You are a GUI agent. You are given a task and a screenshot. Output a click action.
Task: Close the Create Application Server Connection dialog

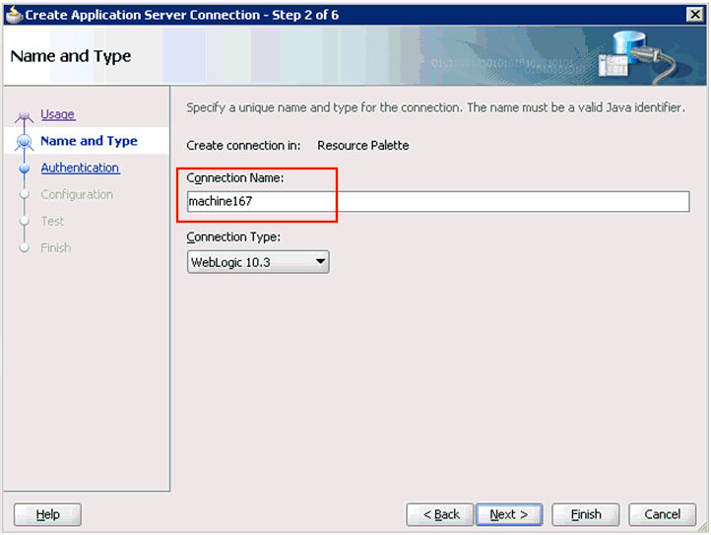[x=694, y=14]
